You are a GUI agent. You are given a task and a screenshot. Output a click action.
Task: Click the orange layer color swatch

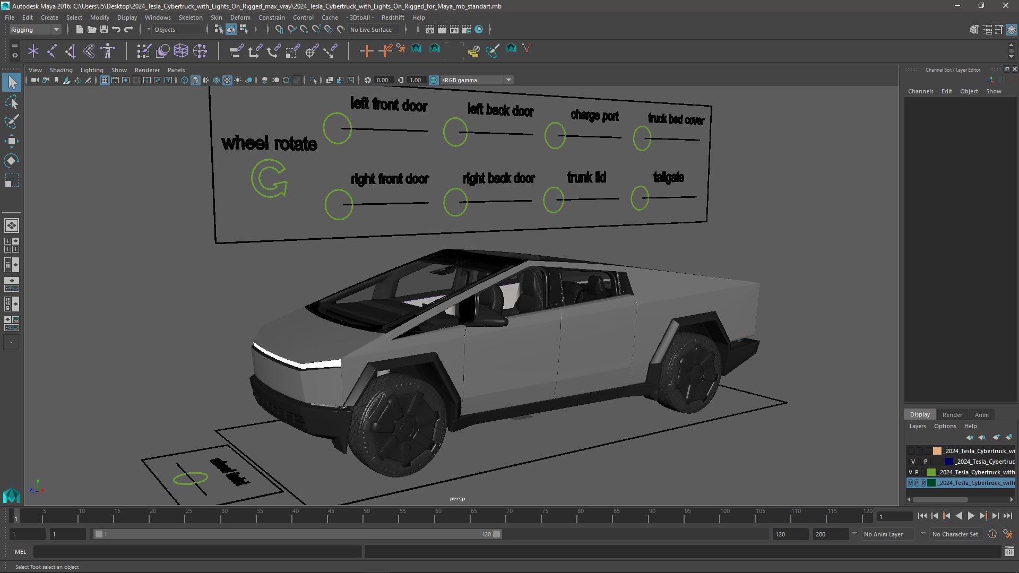point(937,451)
